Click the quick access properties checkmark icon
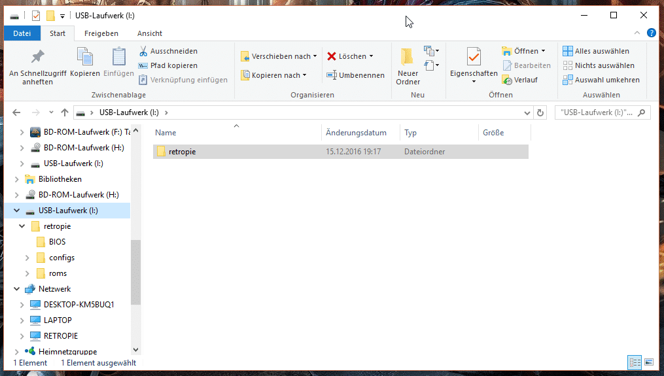The width and height of the screenshot is (664, 376). [x=36, y=16]
